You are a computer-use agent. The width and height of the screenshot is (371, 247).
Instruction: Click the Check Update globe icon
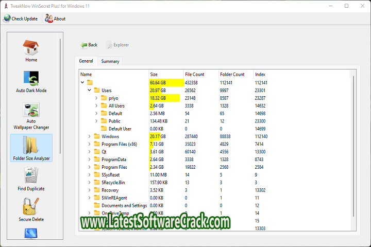pos(7,19)
